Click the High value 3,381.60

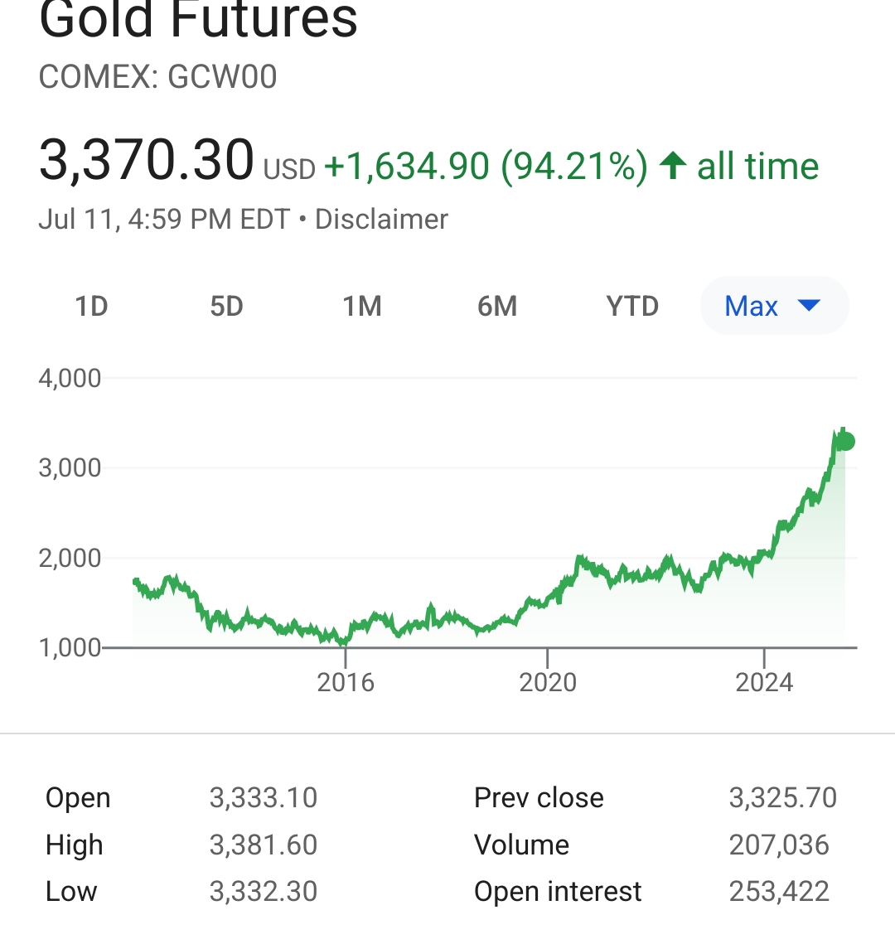[x=264, y=845]
